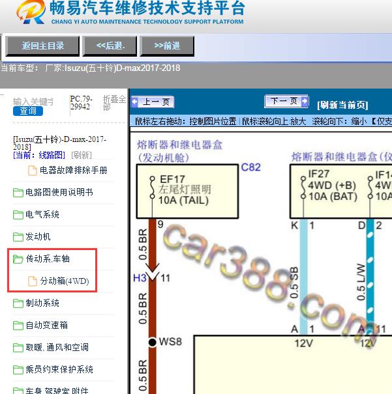The width and height of the screenshot is (392, 394).
Task: Click the IF27 fuse label
Action: coord(319,174)
